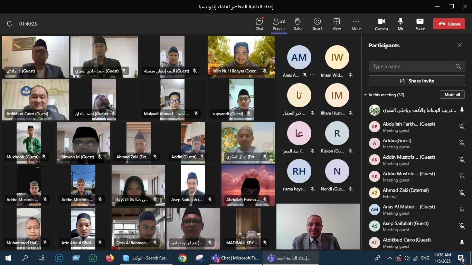Open the React emoji menu

(317, 24)
